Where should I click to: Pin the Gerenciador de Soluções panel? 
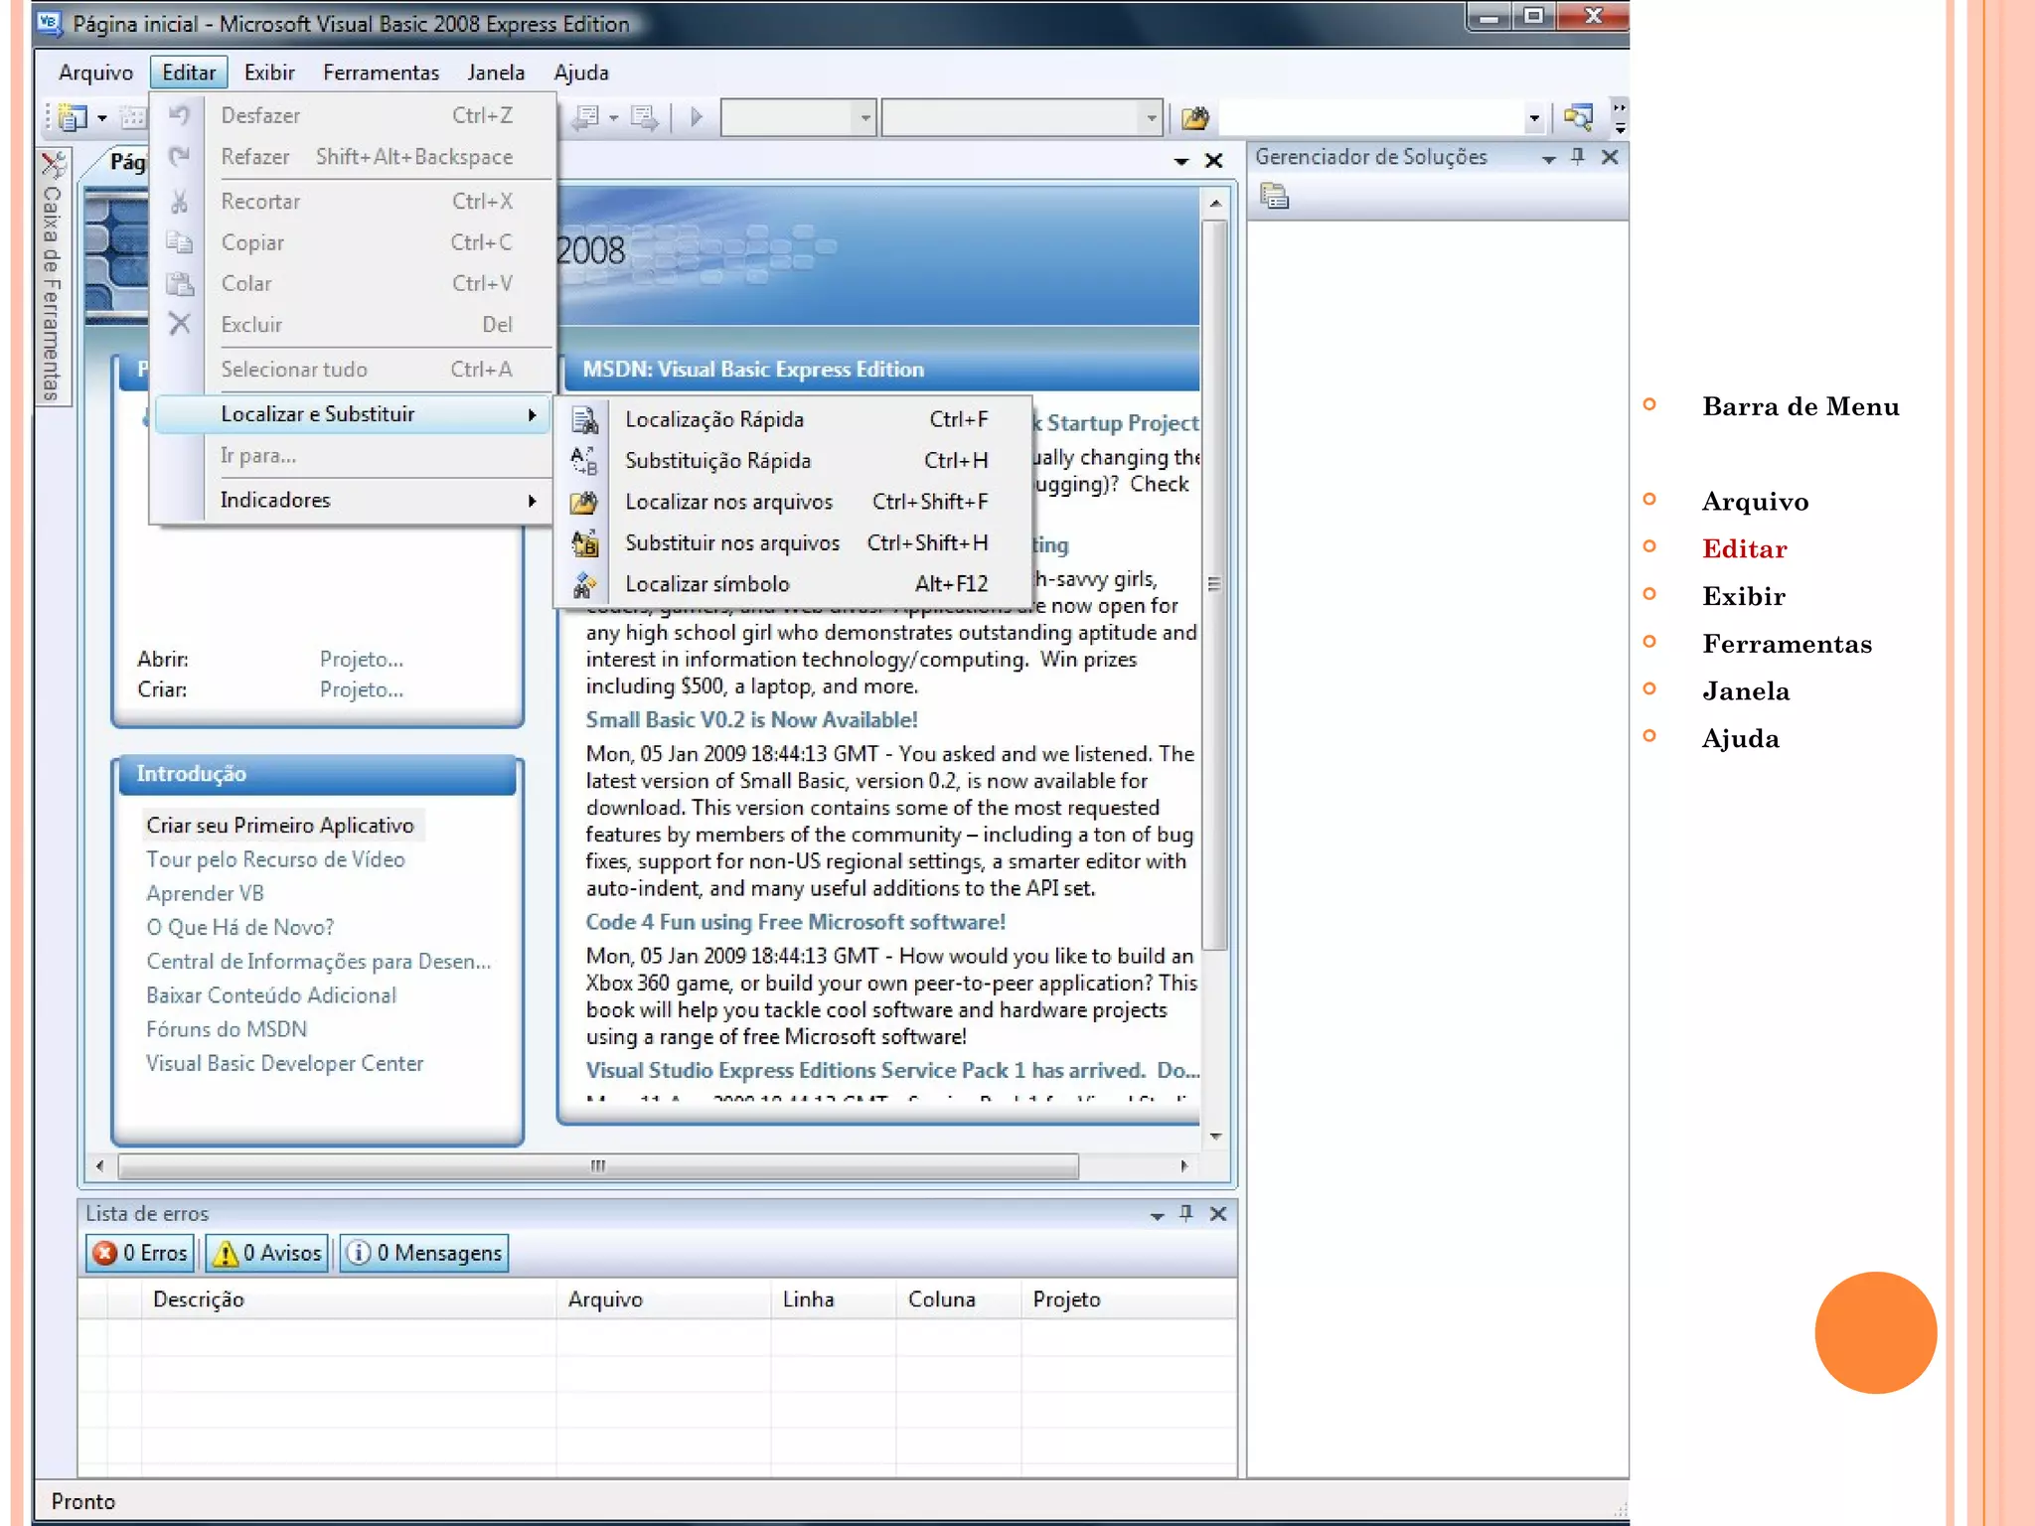1578,157
